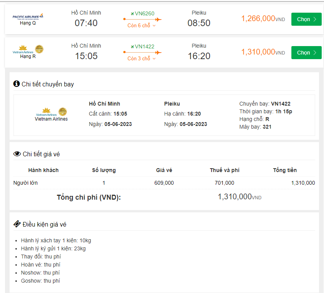
Task: Expand the 'Còn 6 chỗ' seat dropdown
Action: (x=142, y=26)
